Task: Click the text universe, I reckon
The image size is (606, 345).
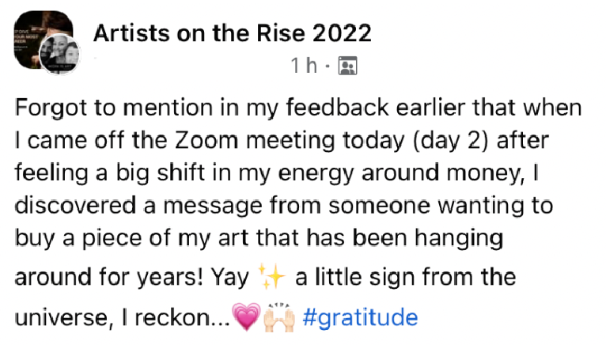Action: (122, 317)
